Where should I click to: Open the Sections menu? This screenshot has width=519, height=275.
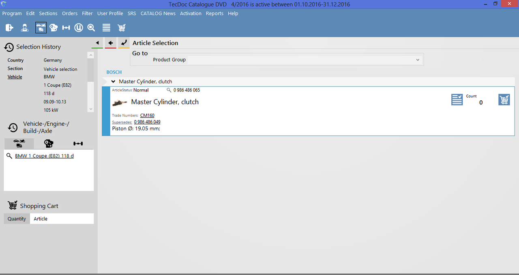(x=48, y=13)
